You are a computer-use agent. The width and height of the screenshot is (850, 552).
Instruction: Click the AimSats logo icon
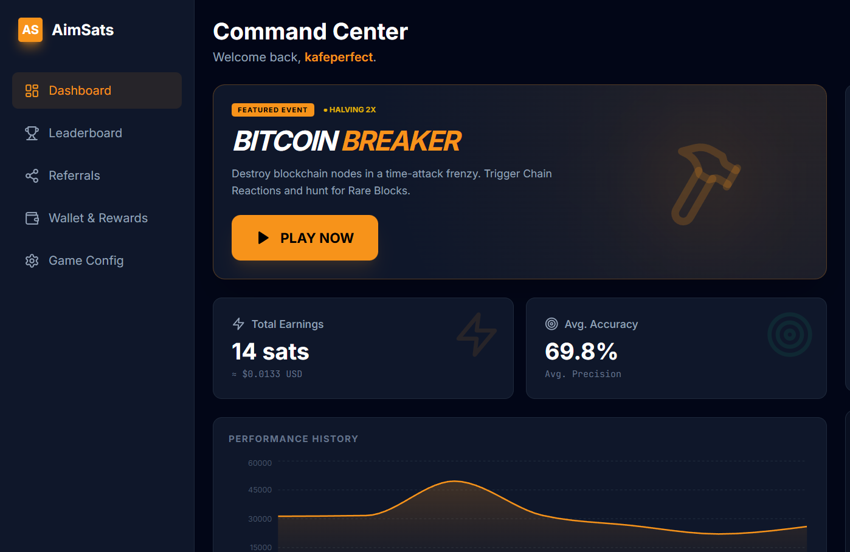(30, 29)
